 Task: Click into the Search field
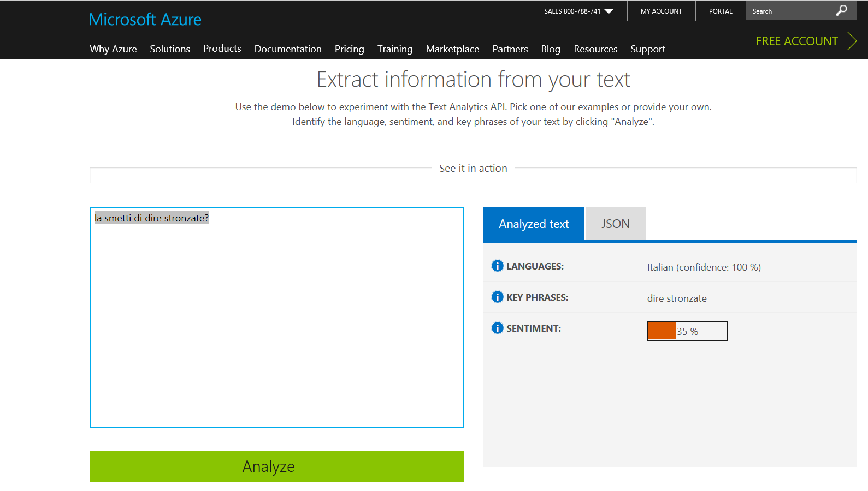click(789, 11)
